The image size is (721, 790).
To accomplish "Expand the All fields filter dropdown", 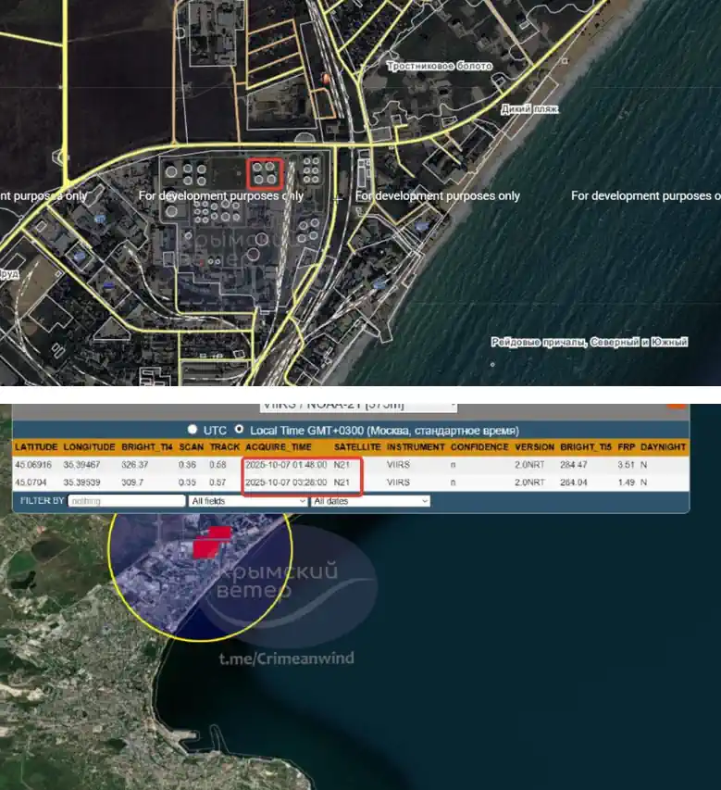I will (247, 501).
